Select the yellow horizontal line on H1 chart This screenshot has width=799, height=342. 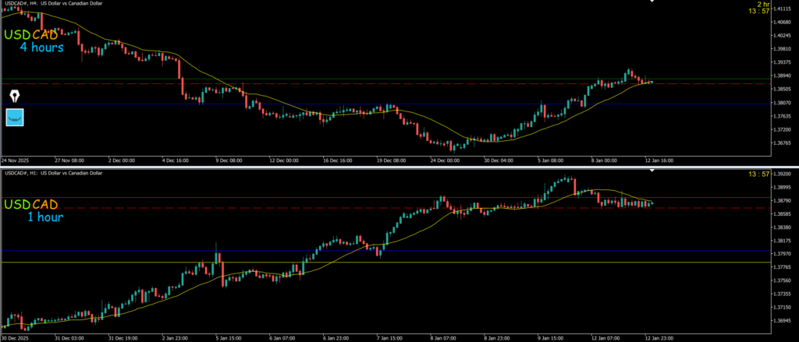tap(312, 263)
